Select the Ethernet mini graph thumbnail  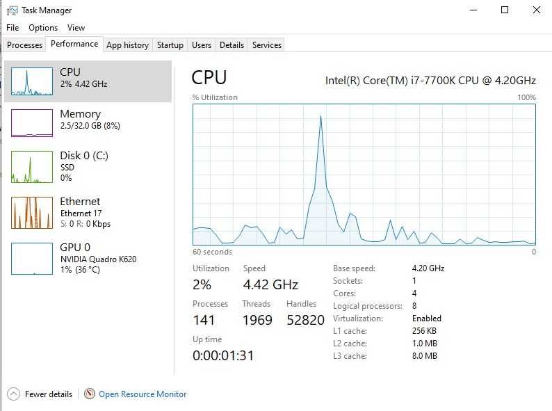pos(32,213)
